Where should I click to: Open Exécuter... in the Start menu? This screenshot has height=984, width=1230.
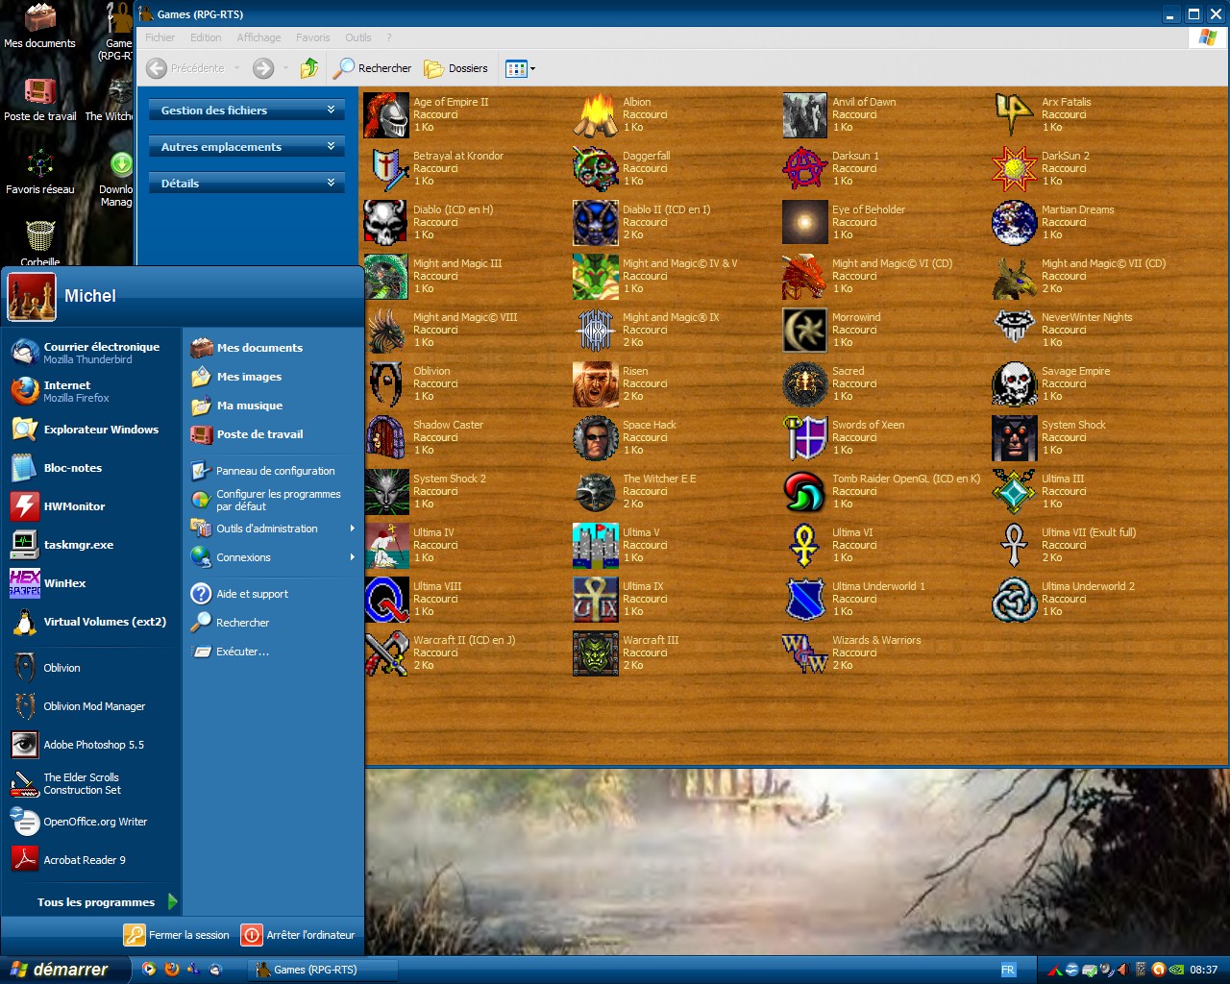click(273, 652)
